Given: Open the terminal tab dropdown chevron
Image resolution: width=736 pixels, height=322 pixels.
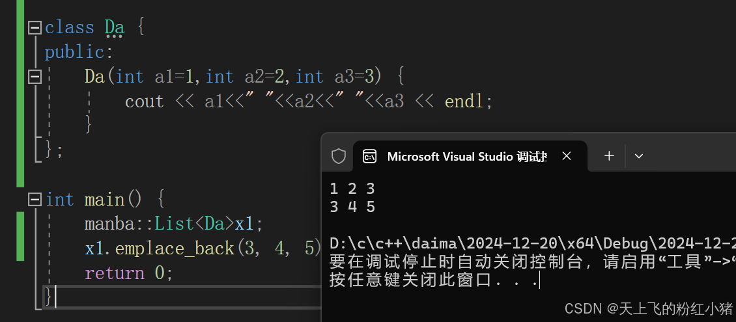Looking at the screenshot, I should point(638,156).
